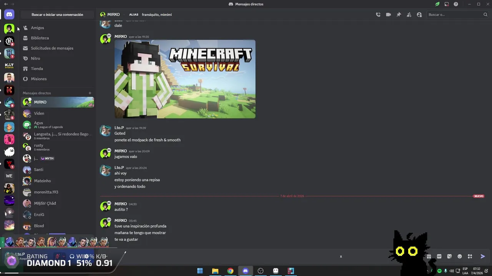Launch Chrome from the taskbar
492x276 pixels.
[230, 271]
